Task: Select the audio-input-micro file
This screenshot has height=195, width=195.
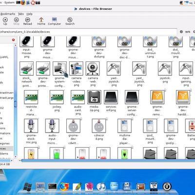Action: pos(52,126)
